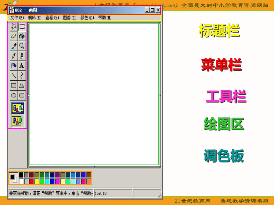Image resolution: width=274 pixels, height=205 pixels.
Task: Click the red 菜单栏 label
Action: (221, 65)
